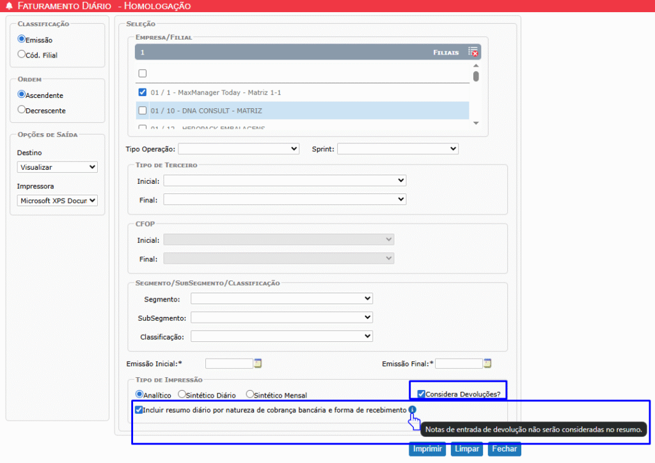Open the Emissão Inicial calendar picker
Screen dimensions: 655x463
tap(258, 364)
